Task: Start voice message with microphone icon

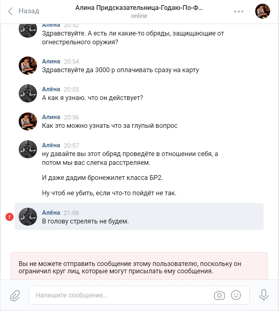Action: coord(264,295)
